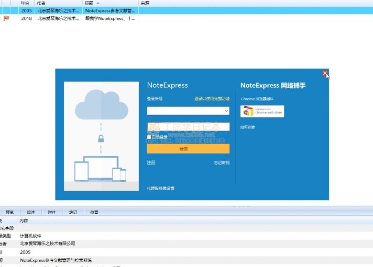Click the 如何安装 link
The width and height of the screenshot is (373, 267).
coord(247,127)
